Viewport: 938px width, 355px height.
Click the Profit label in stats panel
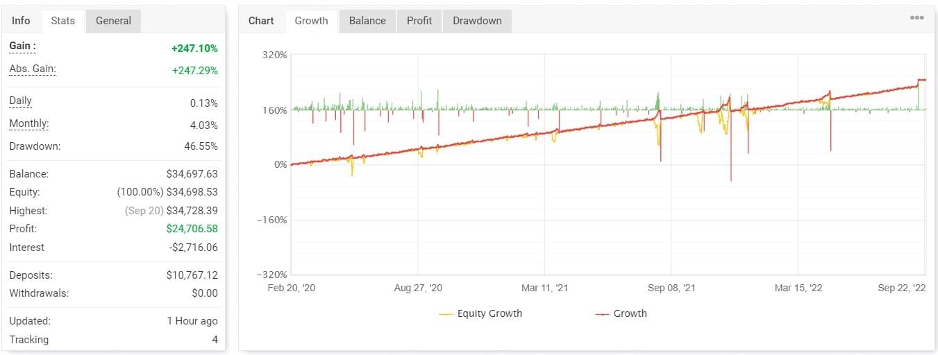23,229
